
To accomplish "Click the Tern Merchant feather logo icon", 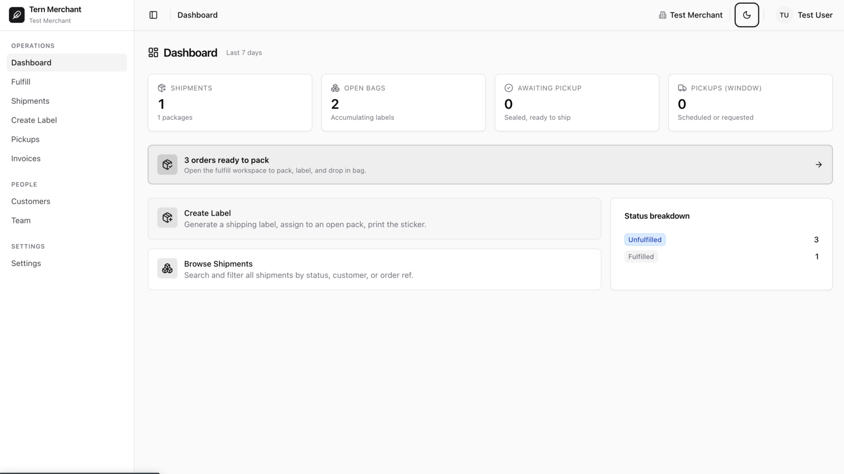I will 17,15.
